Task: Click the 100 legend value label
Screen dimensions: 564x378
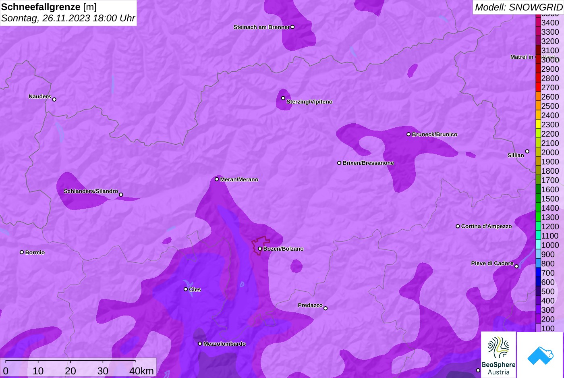Action: point(548,328)
